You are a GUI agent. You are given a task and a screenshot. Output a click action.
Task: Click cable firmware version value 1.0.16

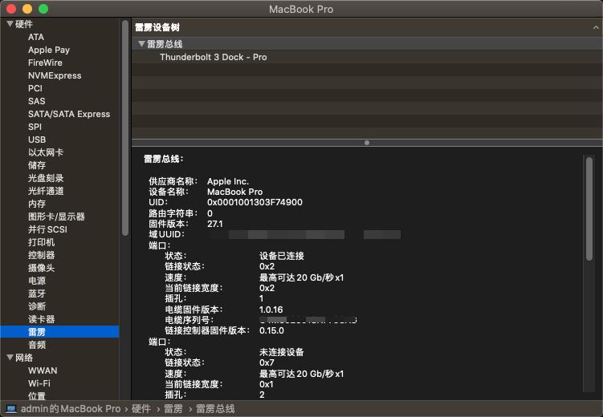[x=271, y=310]
